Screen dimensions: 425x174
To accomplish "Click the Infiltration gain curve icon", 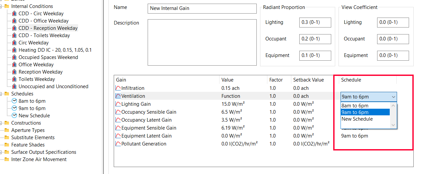I will [118, 88].
